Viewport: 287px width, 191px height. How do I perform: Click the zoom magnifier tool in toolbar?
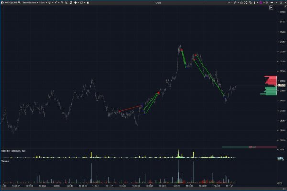coord(62,3)
